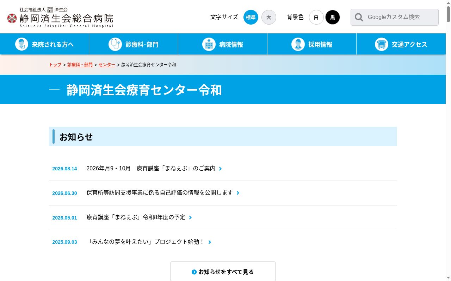Click the magnifier search icon

click(x=359, y=17)
